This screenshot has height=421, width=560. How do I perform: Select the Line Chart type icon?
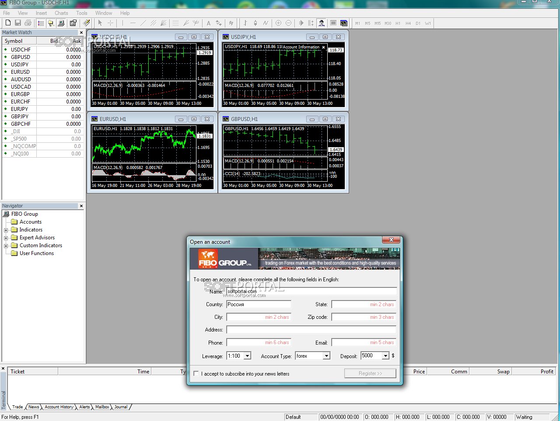point(266,23)
